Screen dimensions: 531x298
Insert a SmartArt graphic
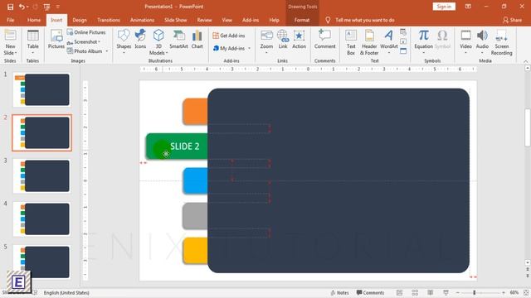click(178, 39)
